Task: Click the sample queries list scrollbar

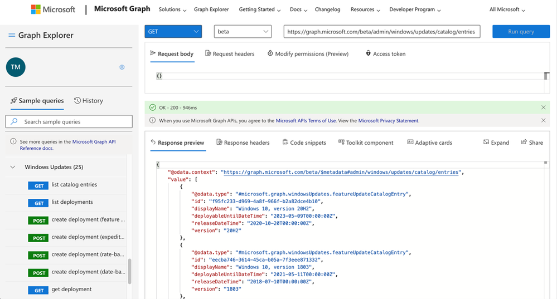Action: click(x=130, y=271)
